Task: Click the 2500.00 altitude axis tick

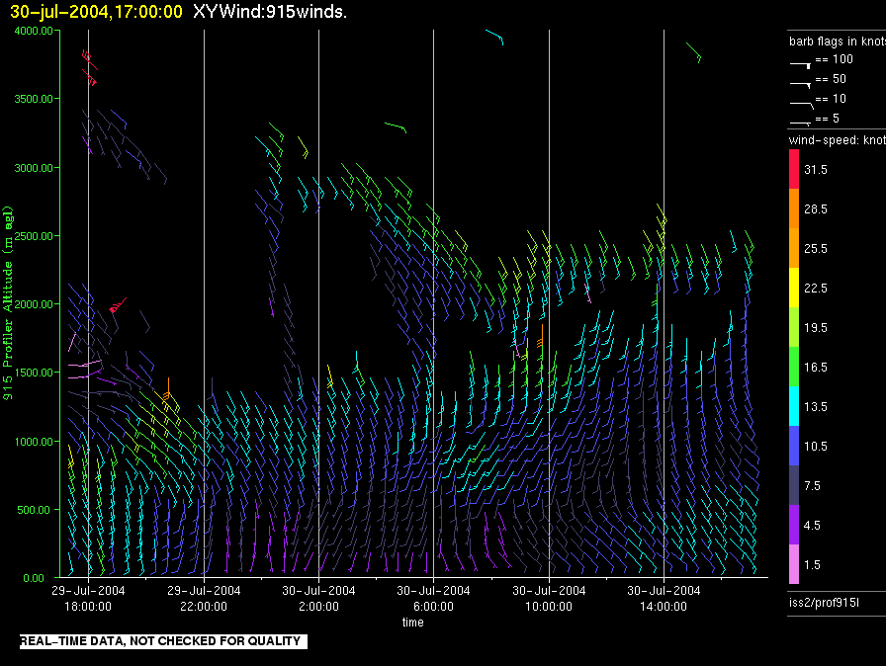Action: click(x=34, y=236)
